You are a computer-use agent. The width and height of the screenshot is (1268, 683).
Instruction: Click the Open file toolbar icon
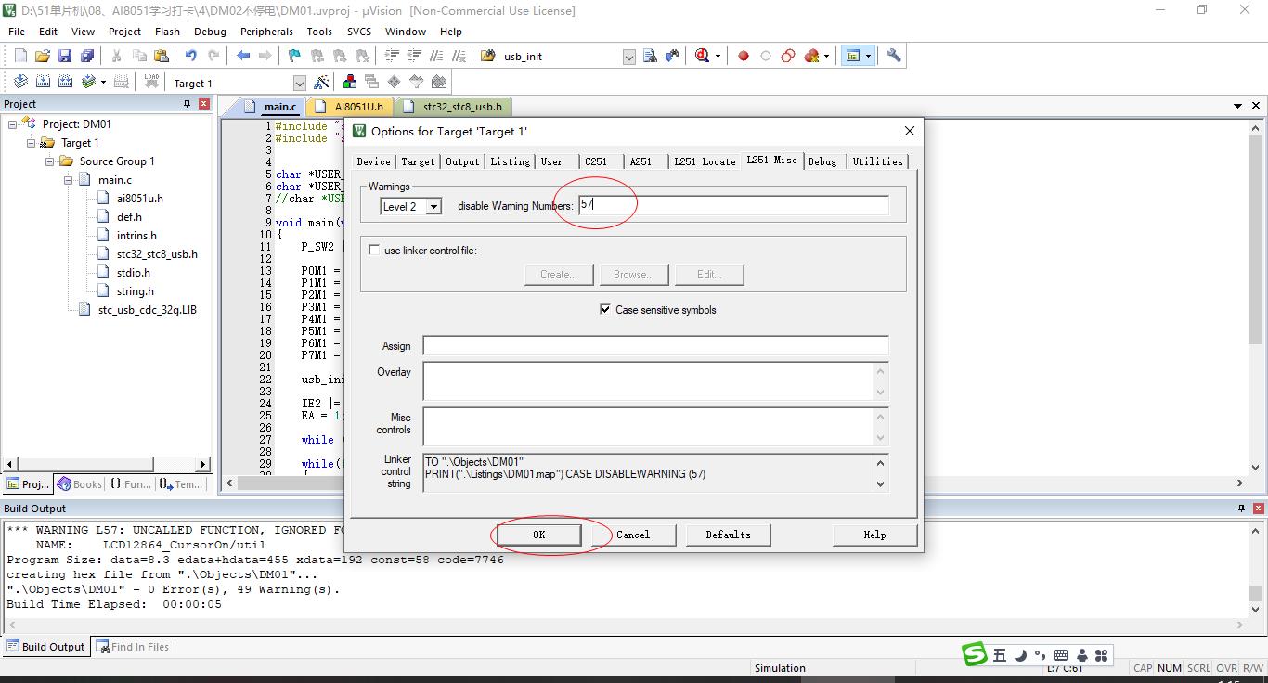click(x=43, y=56)
